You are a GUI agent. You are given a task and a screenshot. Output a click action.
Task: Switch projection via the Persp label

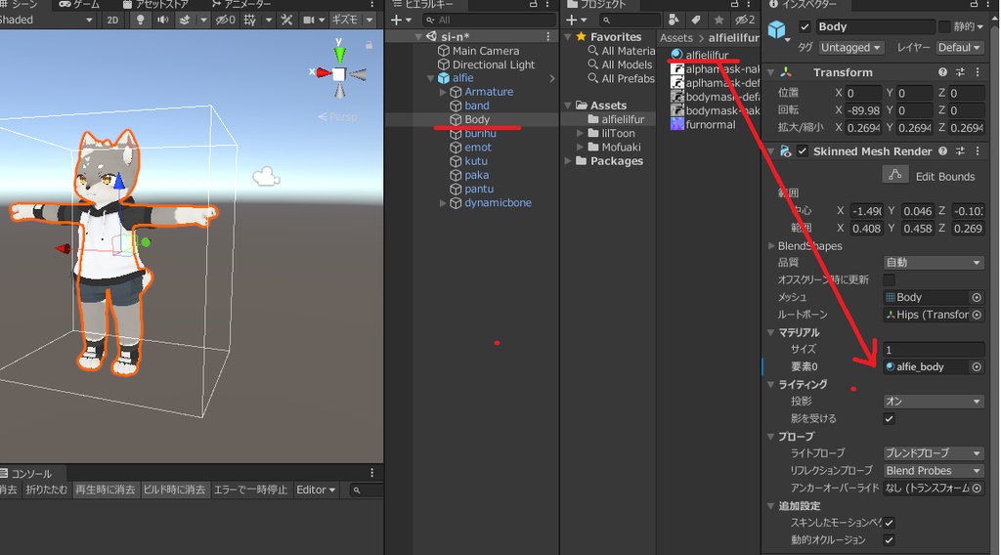click(338, 116)
